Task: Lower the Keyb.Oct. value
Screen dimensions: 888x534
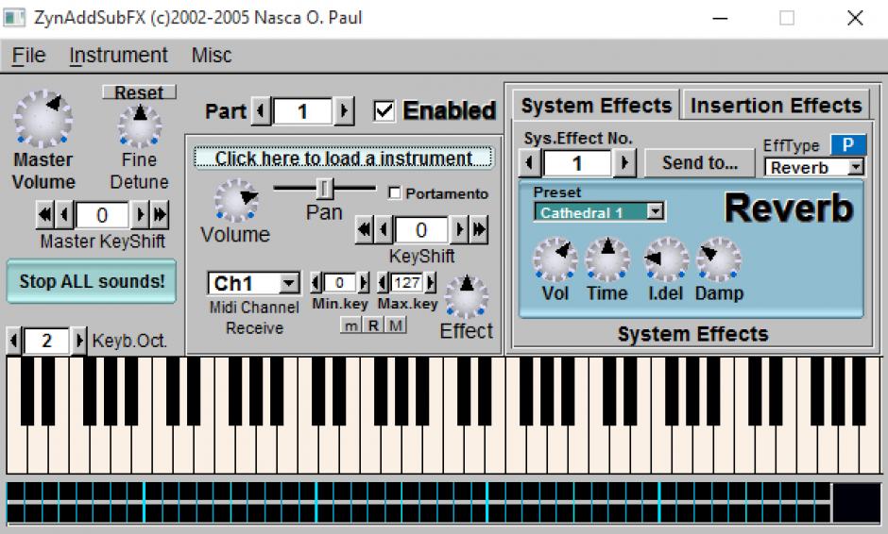Action: 14,341
